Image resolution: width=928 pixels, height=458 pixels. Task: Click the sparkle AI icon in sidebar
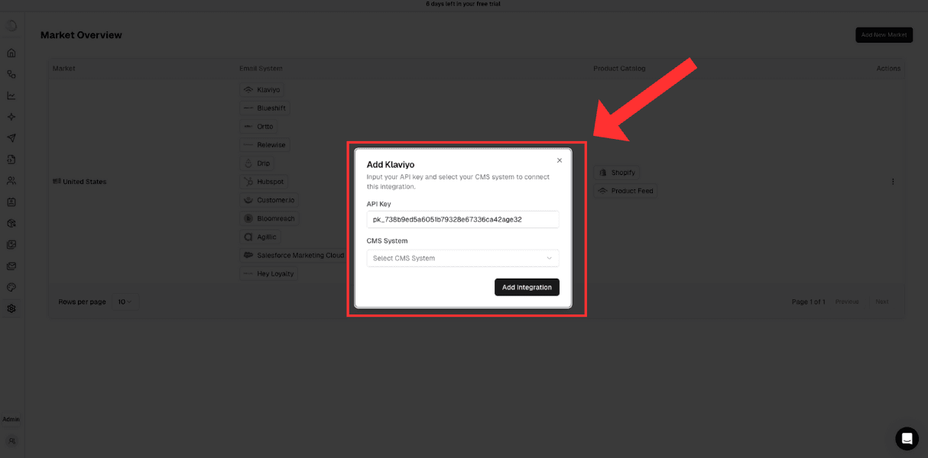point(11,117)
